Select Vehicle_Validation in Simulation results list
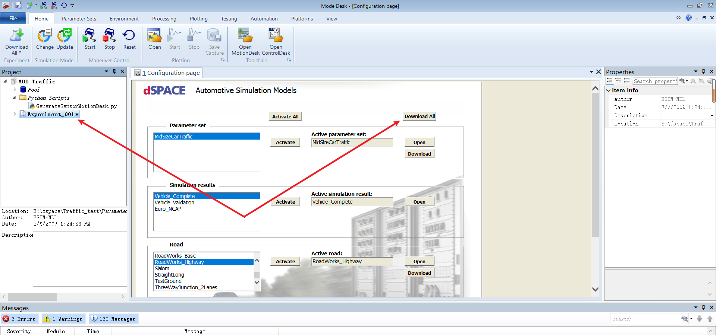 tap(175, 202)
